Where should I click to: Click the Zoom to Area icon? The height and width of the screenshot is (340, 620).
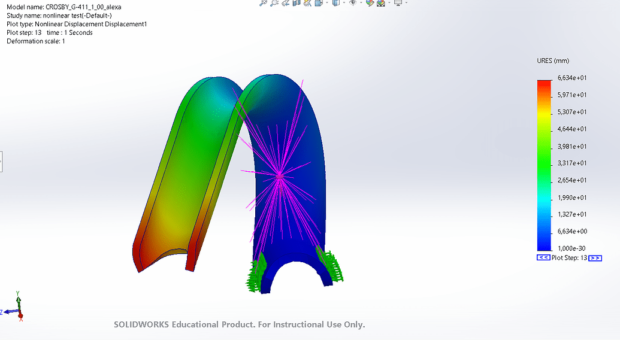pos(274,2)
